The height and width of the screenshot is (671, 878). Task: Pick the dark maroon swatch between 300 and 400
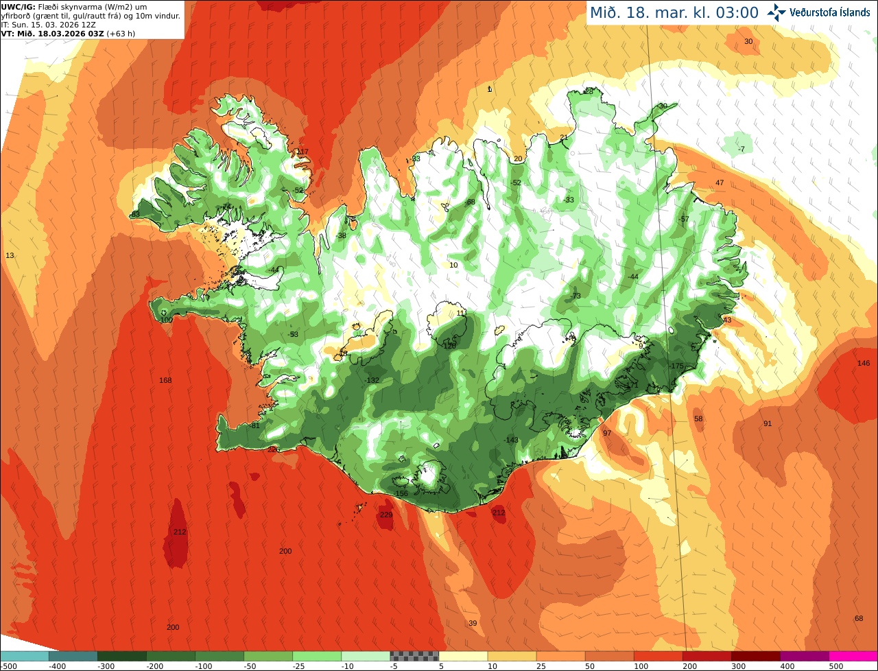pos(756,656)
